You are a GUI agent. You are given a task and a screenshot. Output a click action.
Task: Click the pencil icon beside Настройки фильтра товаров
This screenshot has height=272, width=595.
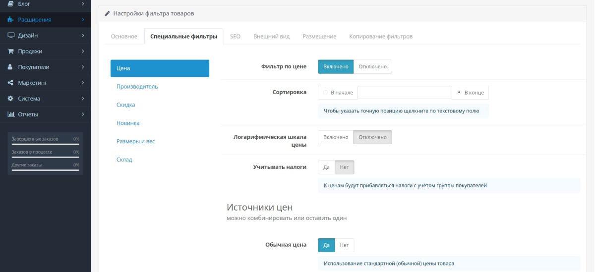[x=108, y=13]
